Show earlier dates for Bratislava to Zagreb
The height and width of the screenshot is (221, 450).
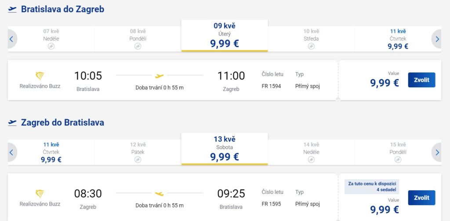pos(11,39)
